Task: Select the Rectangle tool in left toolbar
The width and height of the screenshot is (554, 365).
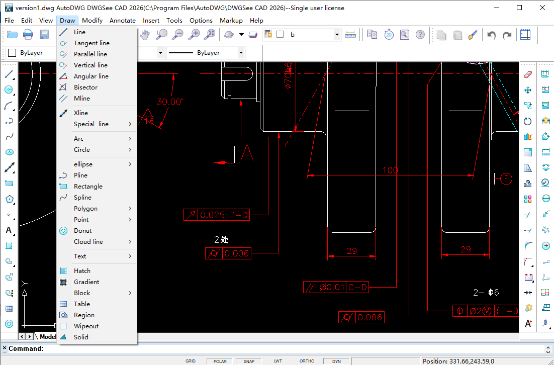Action: point(9,184)
